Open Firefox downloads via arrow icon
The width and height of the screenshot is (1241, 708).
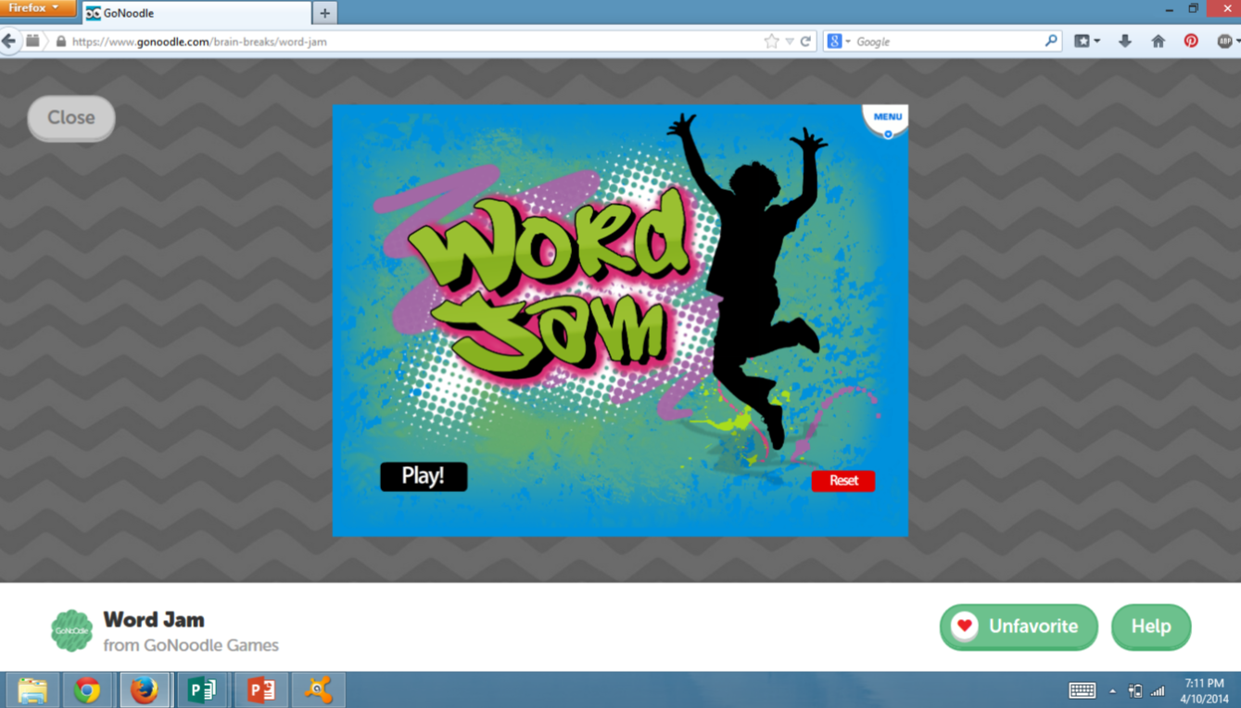click(x=1125, y=41)
